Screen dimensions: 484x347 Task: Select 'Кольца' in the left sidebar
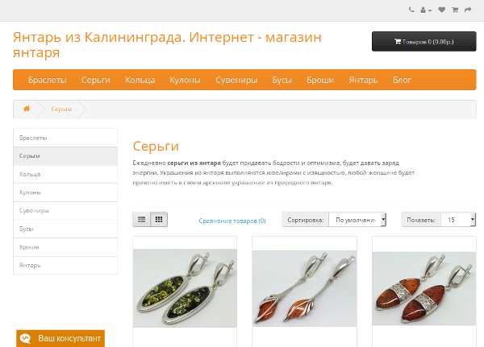(65, 174)
